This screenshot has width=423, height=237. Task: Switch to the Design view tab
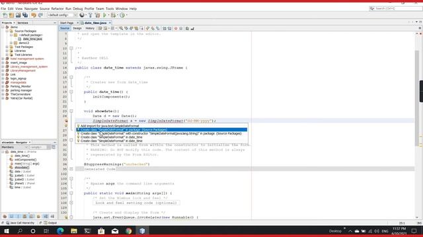click(77, 28)
